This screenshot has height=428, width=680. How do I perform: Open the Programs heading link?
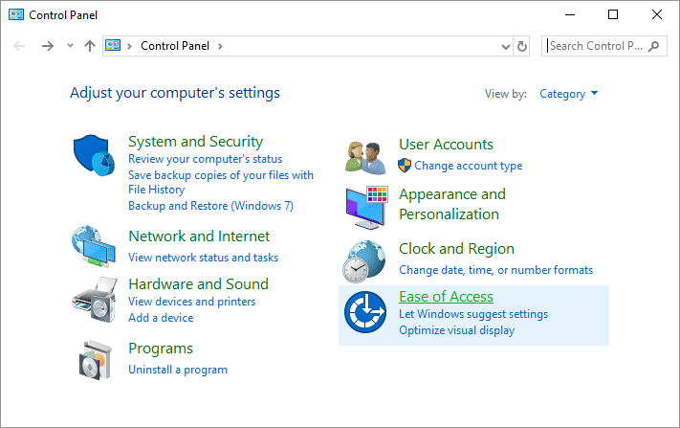[x=161, y=349]
